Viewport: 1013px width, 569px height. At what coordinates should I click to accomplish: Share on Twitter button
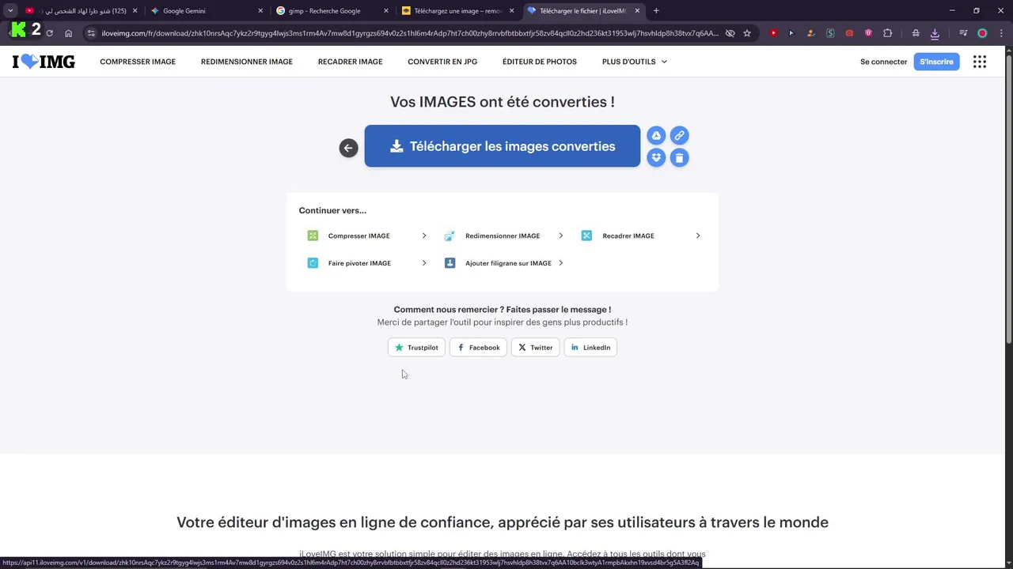535,348
